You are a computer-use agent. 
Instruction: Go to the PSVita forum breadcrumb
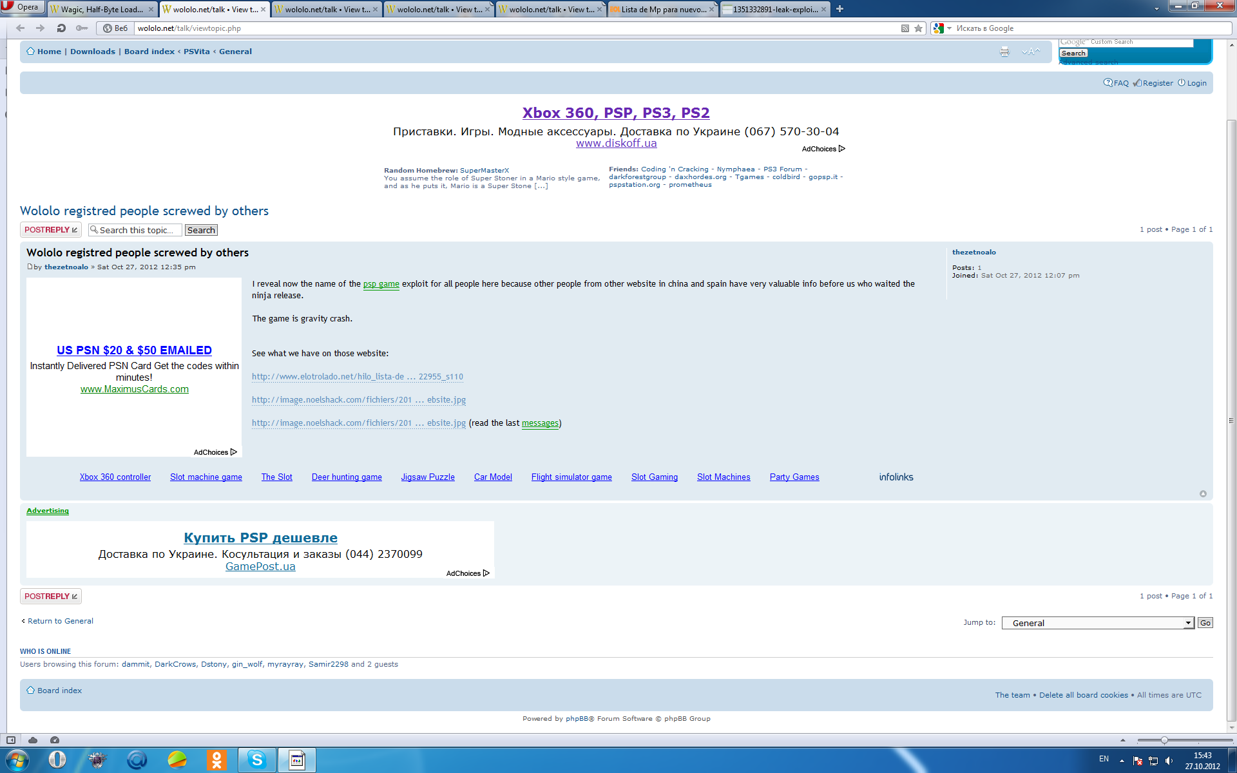(197, 52)
